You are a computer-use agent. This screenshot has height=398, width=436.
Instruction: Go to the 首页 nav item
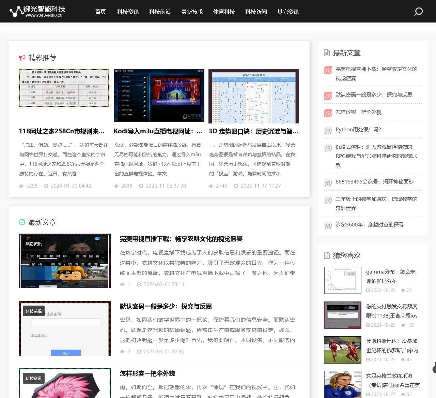pos(100,12)
